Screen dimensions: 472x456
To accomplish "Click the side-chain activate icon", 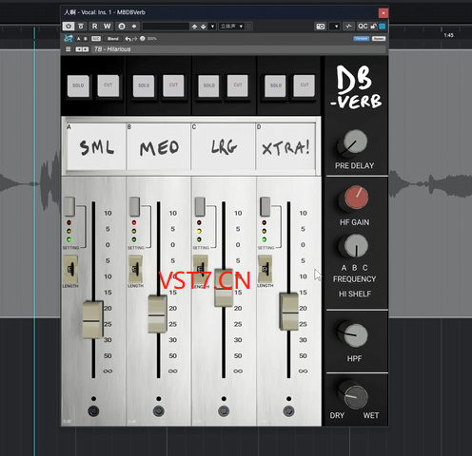I will click(348, 27).
